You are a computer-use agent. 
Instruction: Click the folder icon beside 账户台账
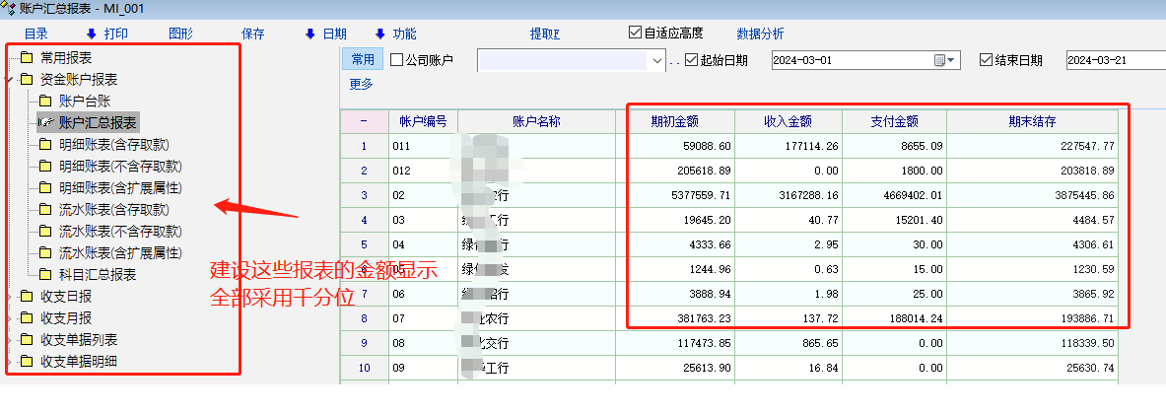[45, 101]
